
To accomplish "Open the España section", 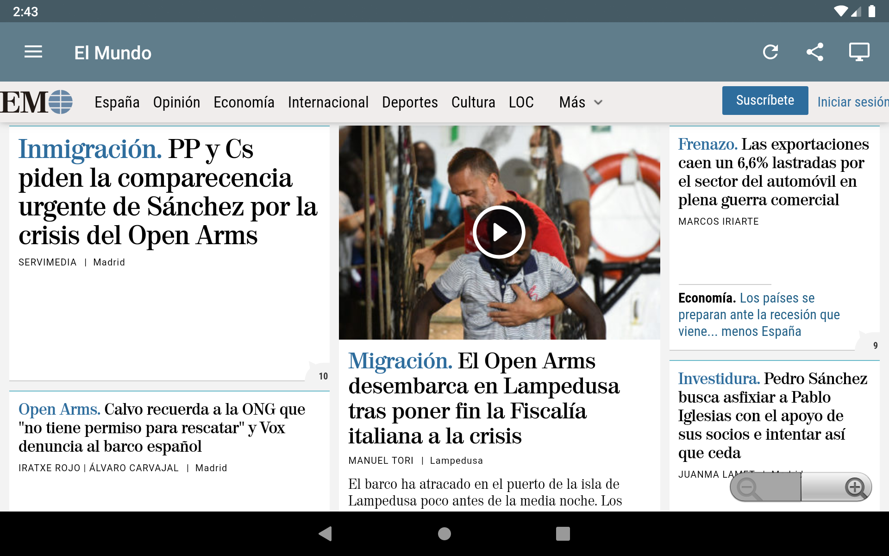I will click(117, 102).
